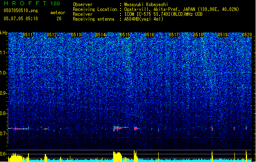Click the 0516 time marker
Screen dimensions: 256x162
point(149,35)
